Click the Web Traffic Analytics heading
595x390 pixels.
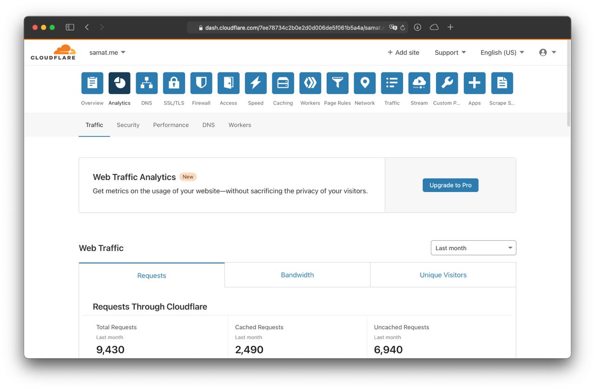click(x=134, y=177)
